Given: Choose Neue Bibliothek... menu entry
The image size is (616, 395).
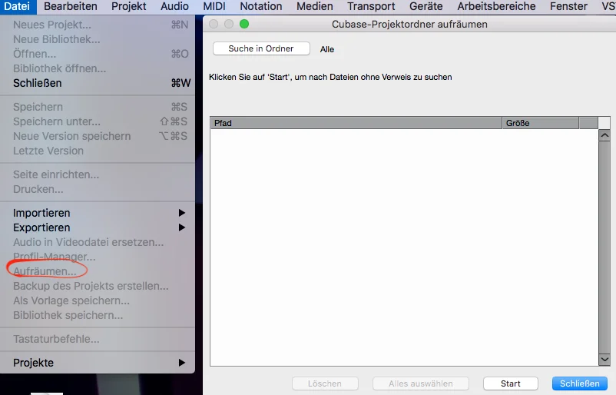Looking at the screenshot, I should [x=98, y=39].
